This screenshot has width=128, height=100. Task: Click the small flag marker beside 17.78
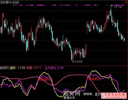[112, 6]
